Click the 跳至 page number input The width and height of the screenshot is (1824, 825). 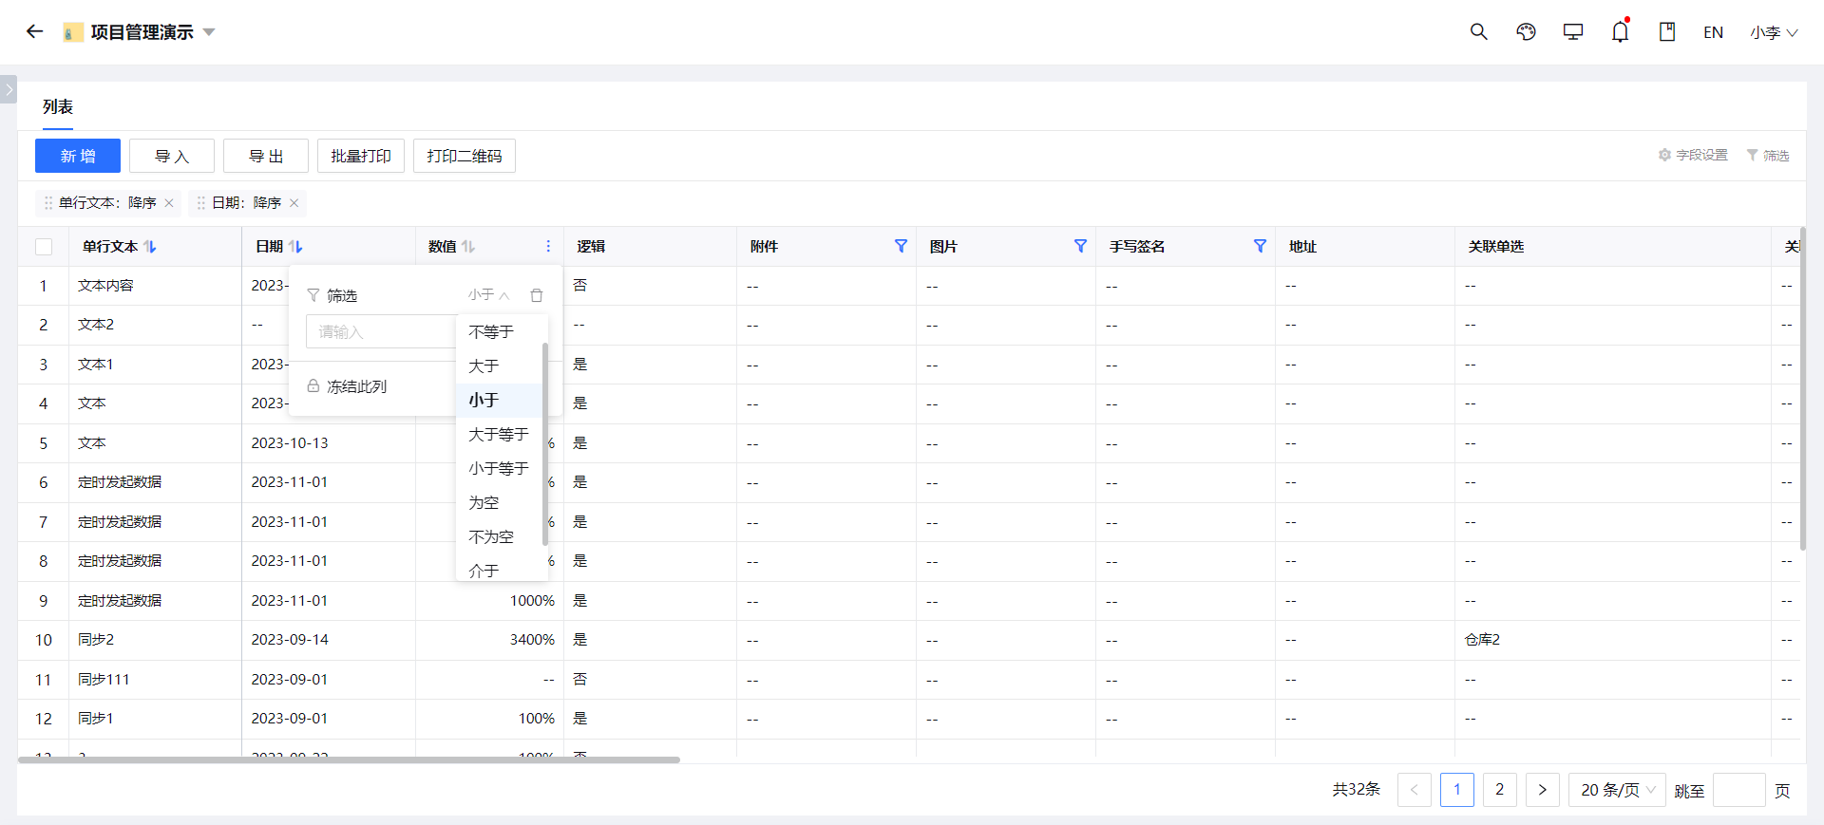pos(1738,790)
